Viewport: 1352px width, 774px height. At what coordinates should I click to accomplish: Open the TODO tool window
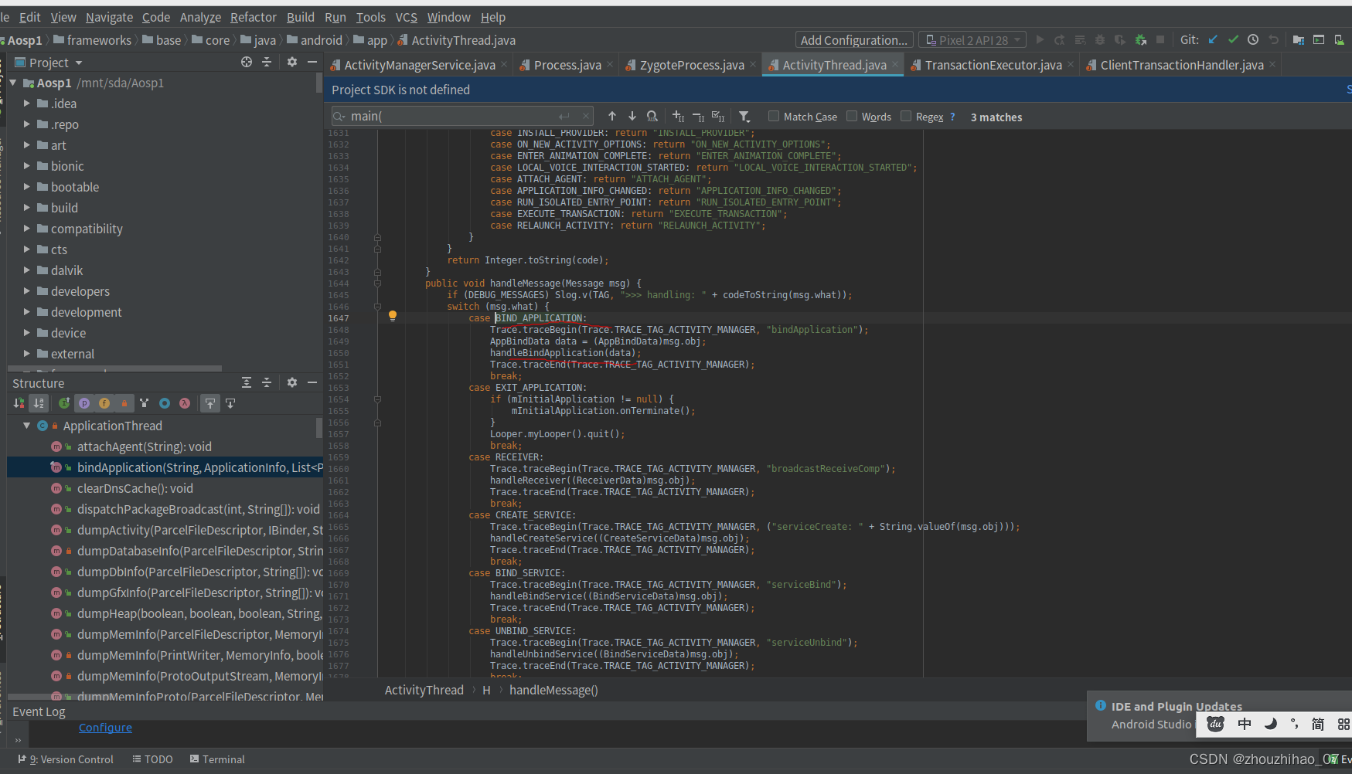pyautogui.click(x=153, y=759)
